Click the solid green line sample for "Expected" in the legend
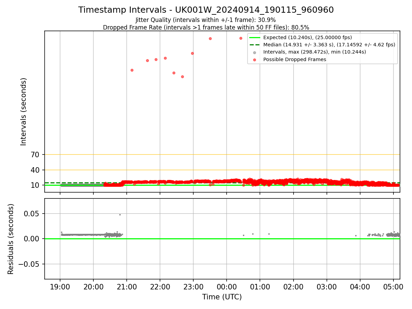 pos(254,37)
